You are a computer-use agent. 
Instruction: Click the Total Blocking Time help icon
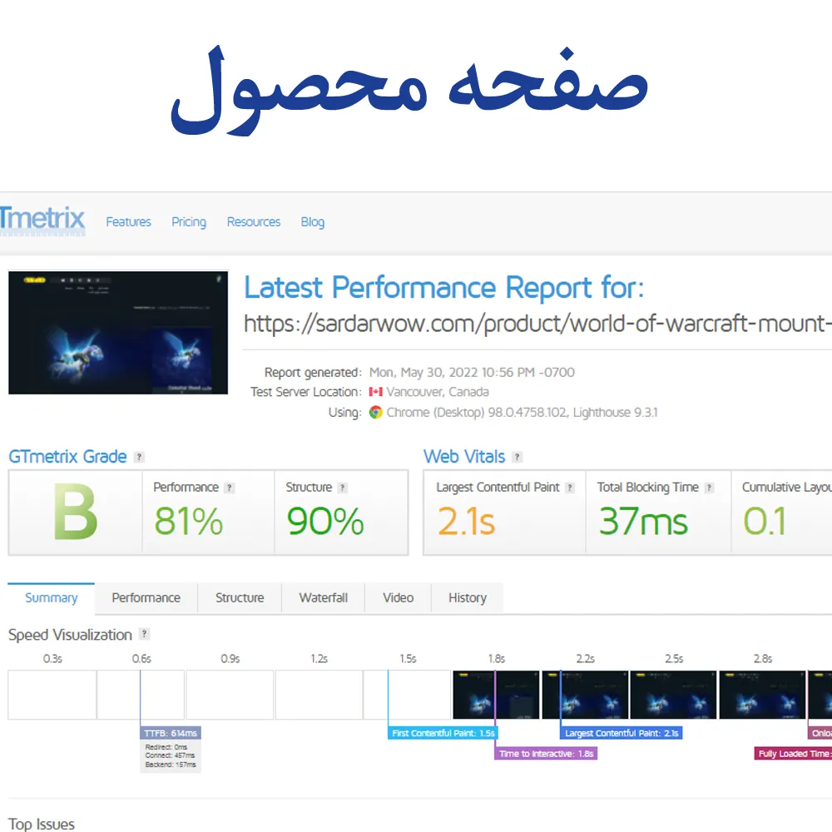(709, 488)
